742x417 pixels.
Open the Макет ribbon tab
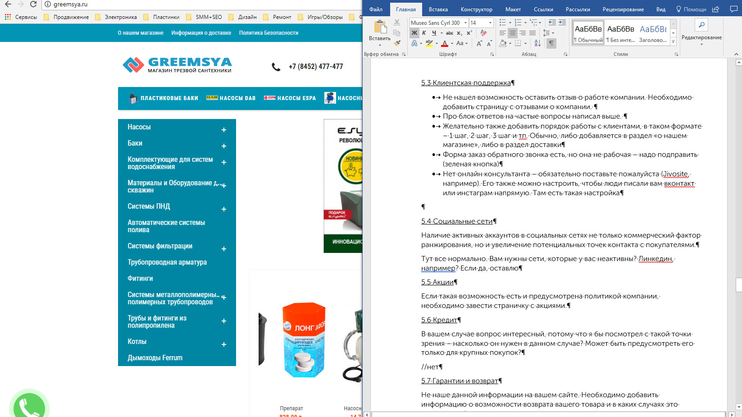tap(513, 9)
